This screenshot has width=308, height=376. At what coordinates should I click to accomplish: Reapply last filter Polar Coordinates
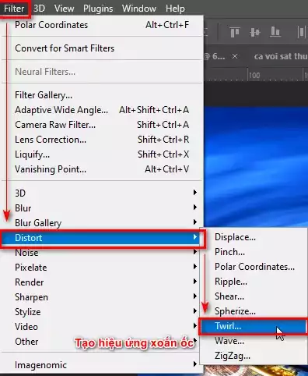point(102,25)
